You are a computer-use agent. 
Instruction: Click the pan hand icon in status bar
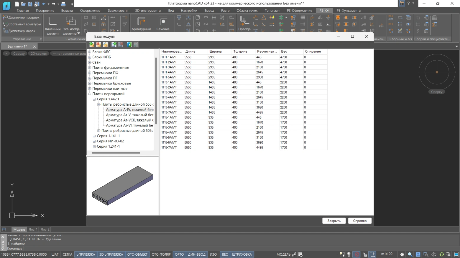click(402, 254)
